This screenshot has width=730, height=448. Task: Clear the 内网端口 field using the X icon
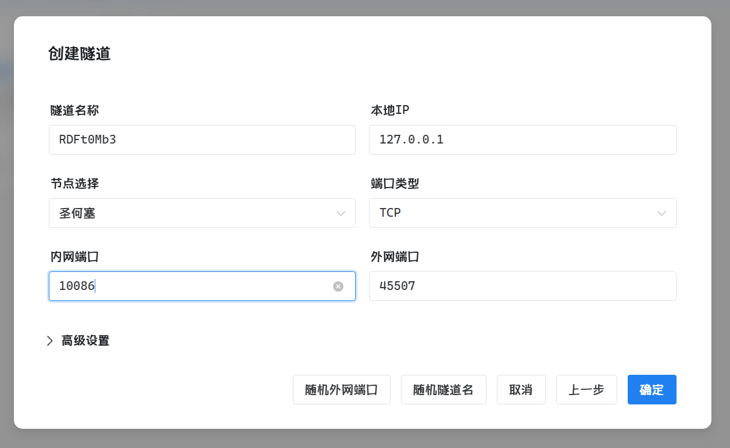point(338,286)
